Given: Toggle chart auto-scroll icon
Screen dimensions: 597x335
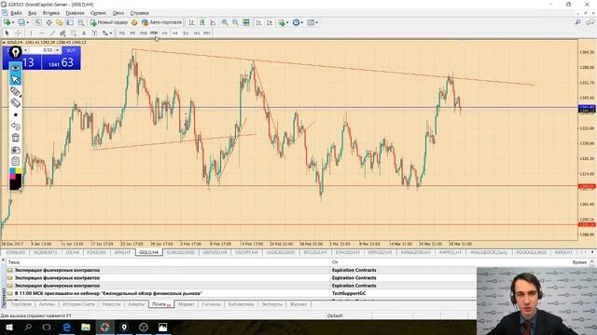Looking at the screenshot, I should click(258, 22).
